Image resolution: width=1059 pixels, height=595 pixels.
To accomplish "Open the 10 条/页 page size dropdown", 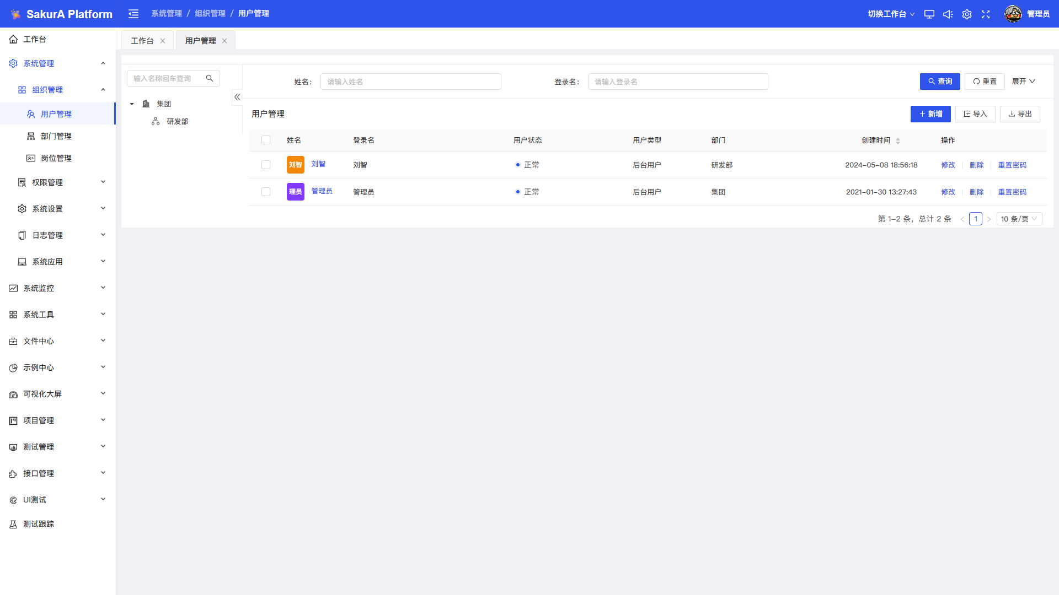I will 1019,219.
